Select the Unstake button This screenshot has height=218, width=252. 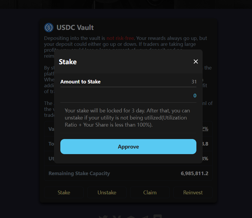tap(107, 193)
